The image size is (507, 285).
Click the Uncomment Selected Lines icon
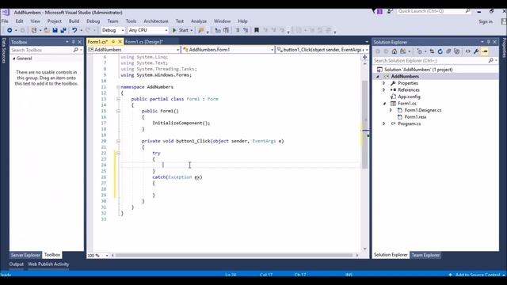[x=246, y=30]
